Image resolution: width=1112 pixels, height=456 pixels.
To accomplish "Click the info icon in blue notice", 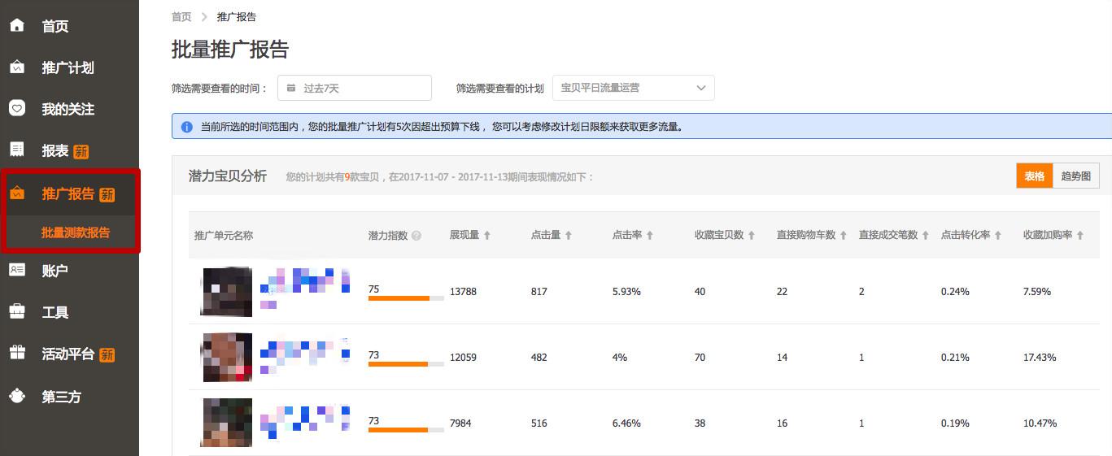I will click(x=187, y=127).
